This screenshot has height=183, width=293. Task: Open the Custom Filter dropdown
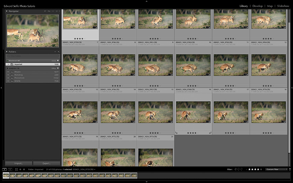(275, 169)
